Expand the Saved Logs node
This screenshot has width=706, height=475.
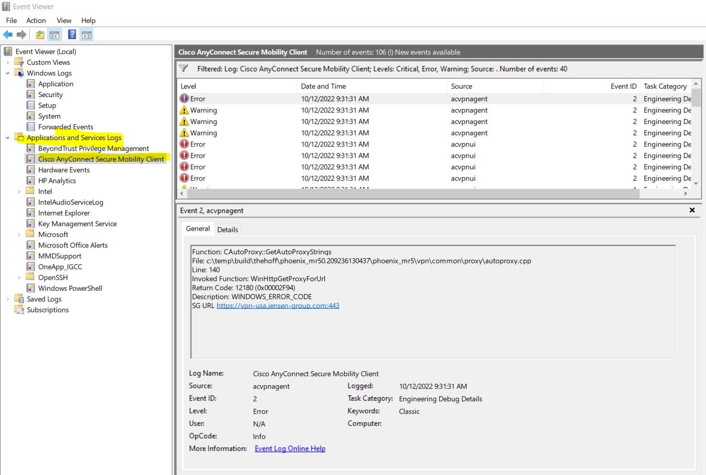click(8, 299)
